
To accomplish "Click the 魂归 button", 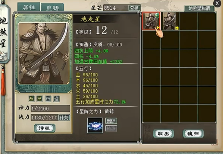I will [x=193, y=134].
